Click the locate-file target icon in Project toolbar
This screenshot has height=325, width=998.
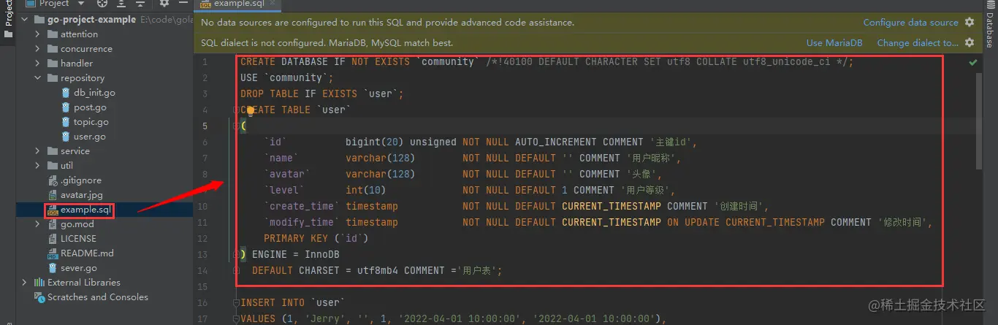click(102, 4)
